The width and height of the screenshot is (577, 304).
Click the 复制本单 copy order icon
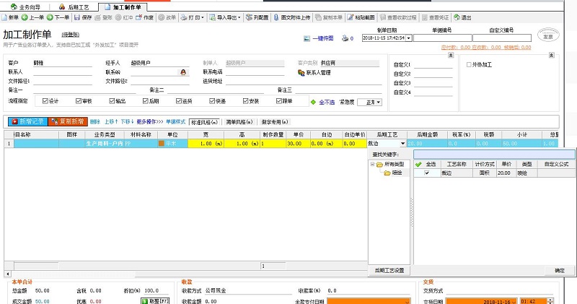[x=318, y=17]
